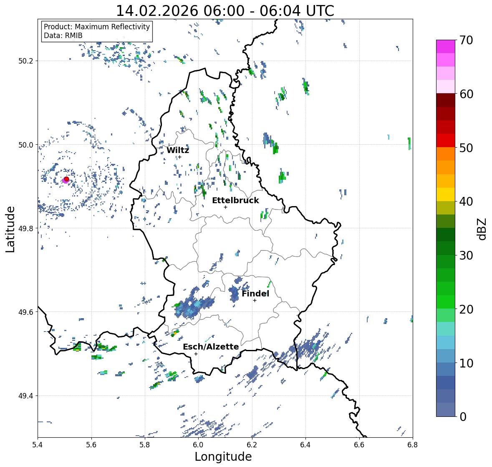Click the magenta top colorbar segment
Screen dimensions: 492x467
tap(446, 46)
